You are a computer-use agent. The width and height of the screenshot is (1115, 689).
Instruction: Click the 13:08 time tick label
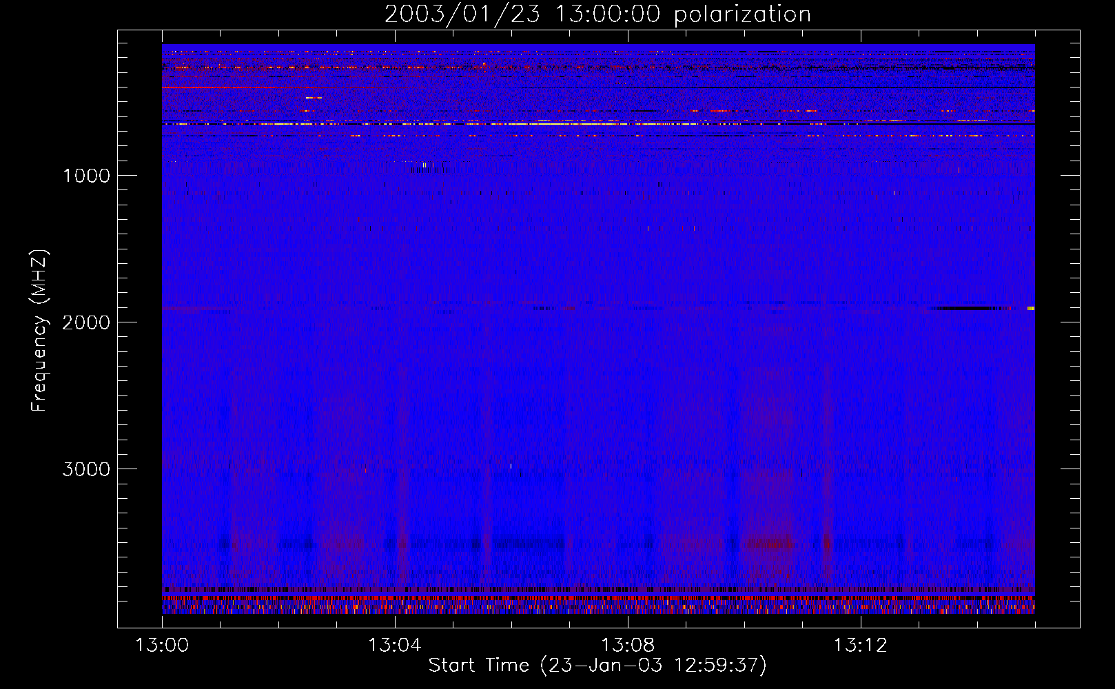(627, 646)
